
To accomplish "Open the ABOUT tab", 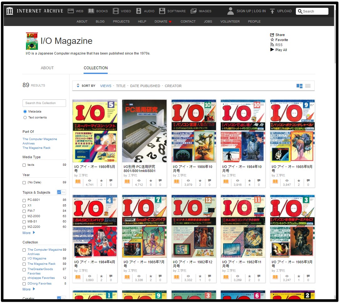I will tap(47, 68).
